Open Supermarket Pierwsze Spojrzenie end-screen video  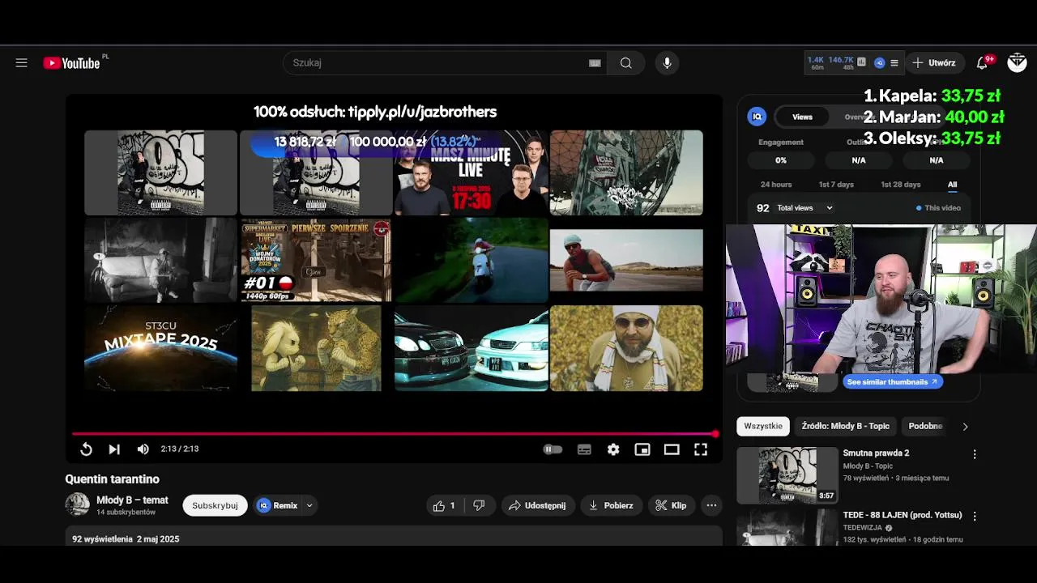point(316,260)
